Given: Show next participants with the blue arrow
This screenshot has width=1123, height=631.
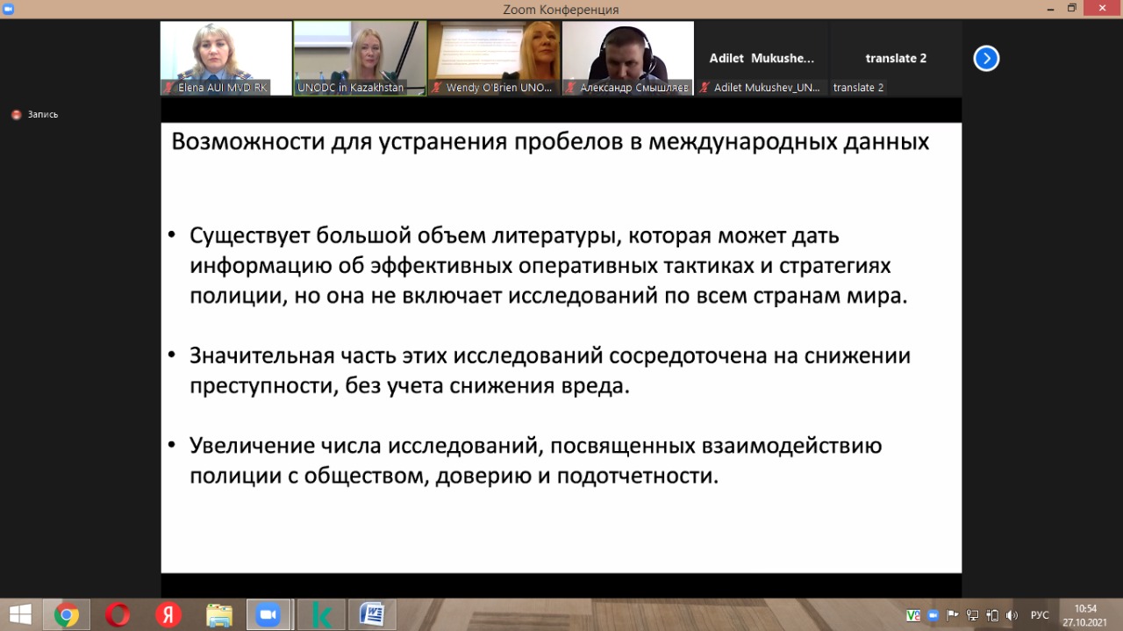Looking at the screenshot, I should [x=986, y=59].
